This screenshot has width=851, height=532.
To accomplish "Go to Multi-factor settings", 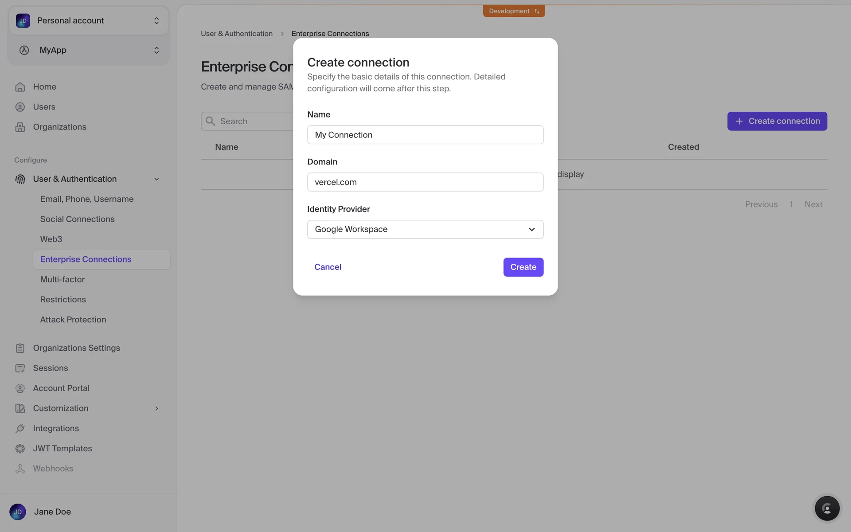I will click(x=62, y=279).
